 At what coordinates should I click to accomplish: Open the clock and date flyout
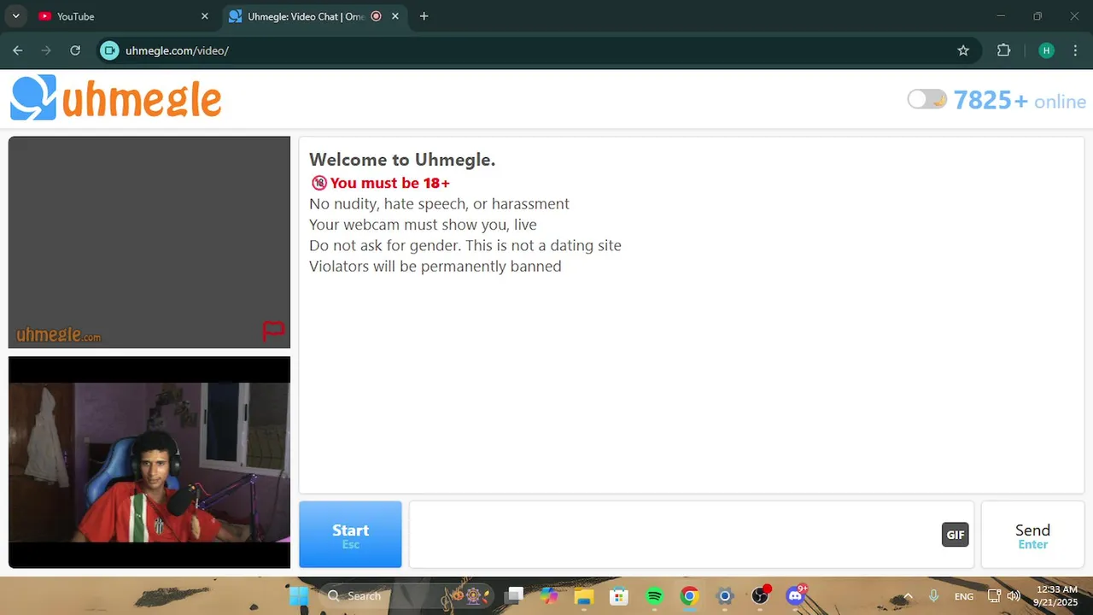(x=1057, y=595)
